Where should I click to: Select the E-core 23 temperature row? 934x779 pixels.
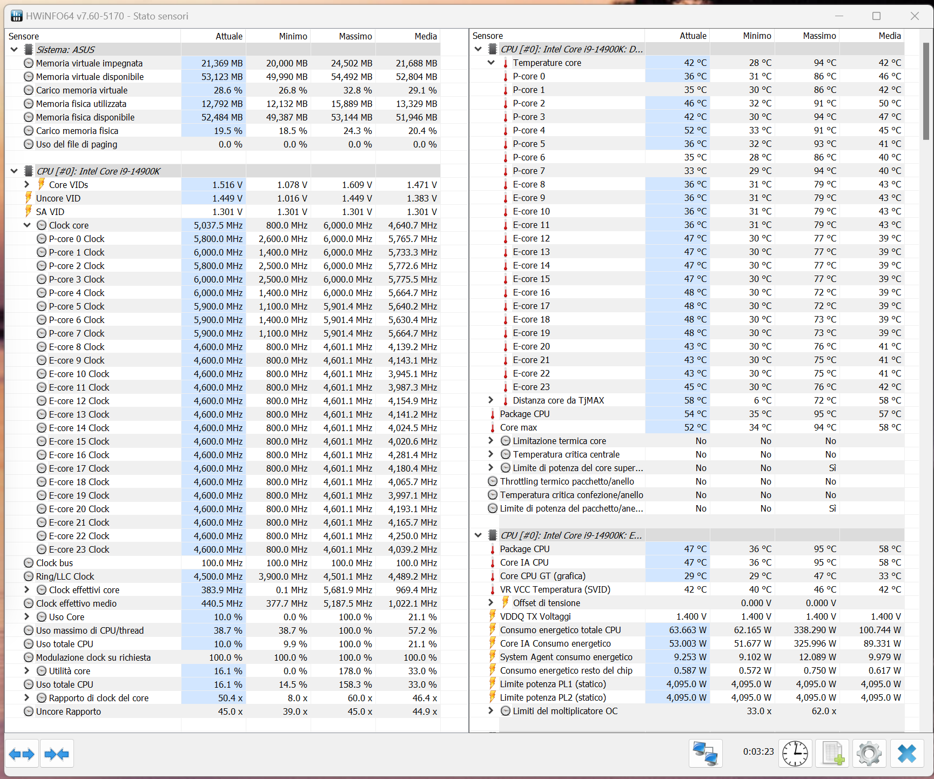click(687, 387)
